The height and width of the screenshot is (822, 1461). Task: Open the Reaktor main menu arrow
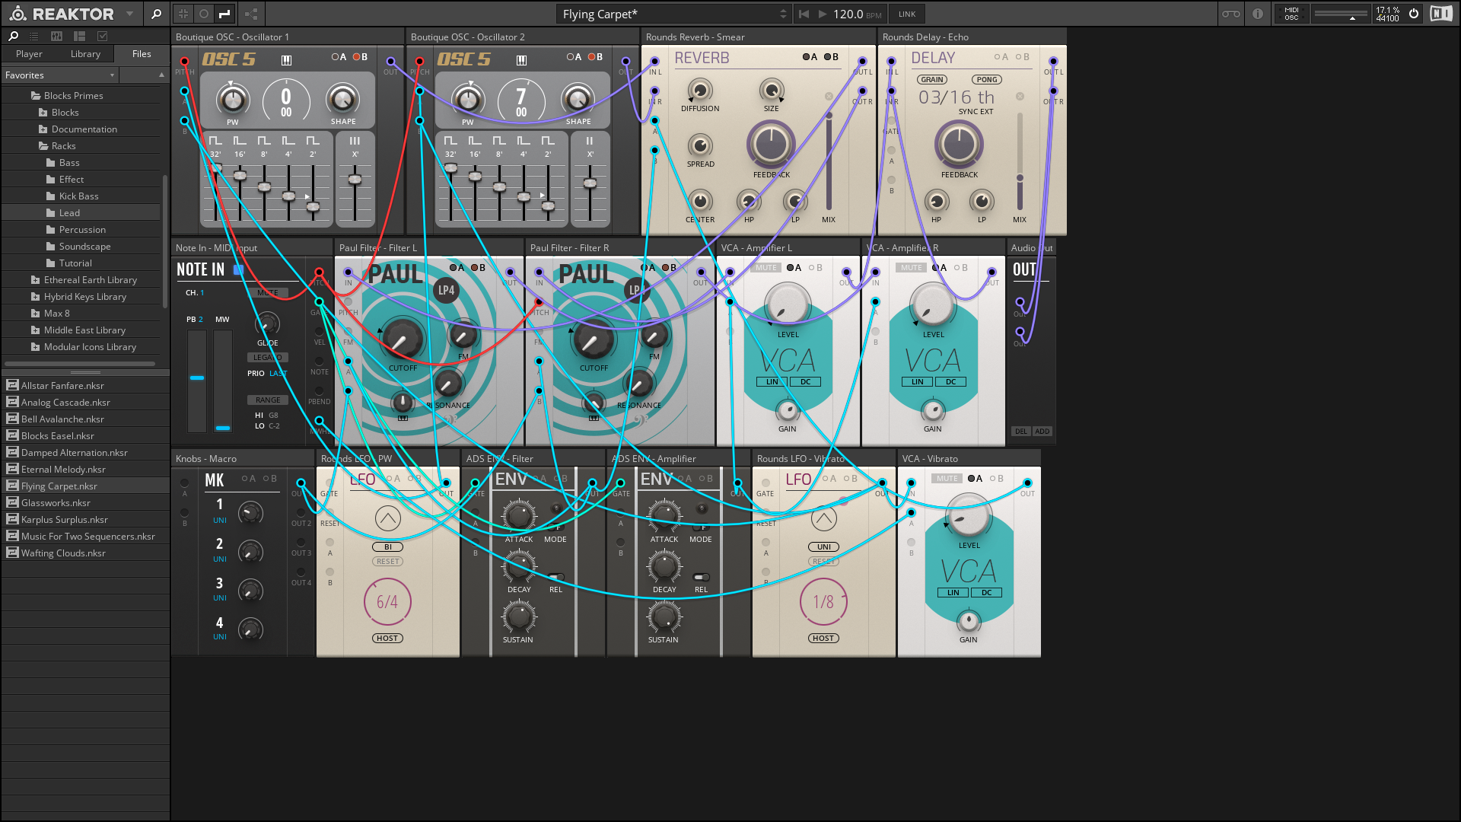tap(129, 14)
